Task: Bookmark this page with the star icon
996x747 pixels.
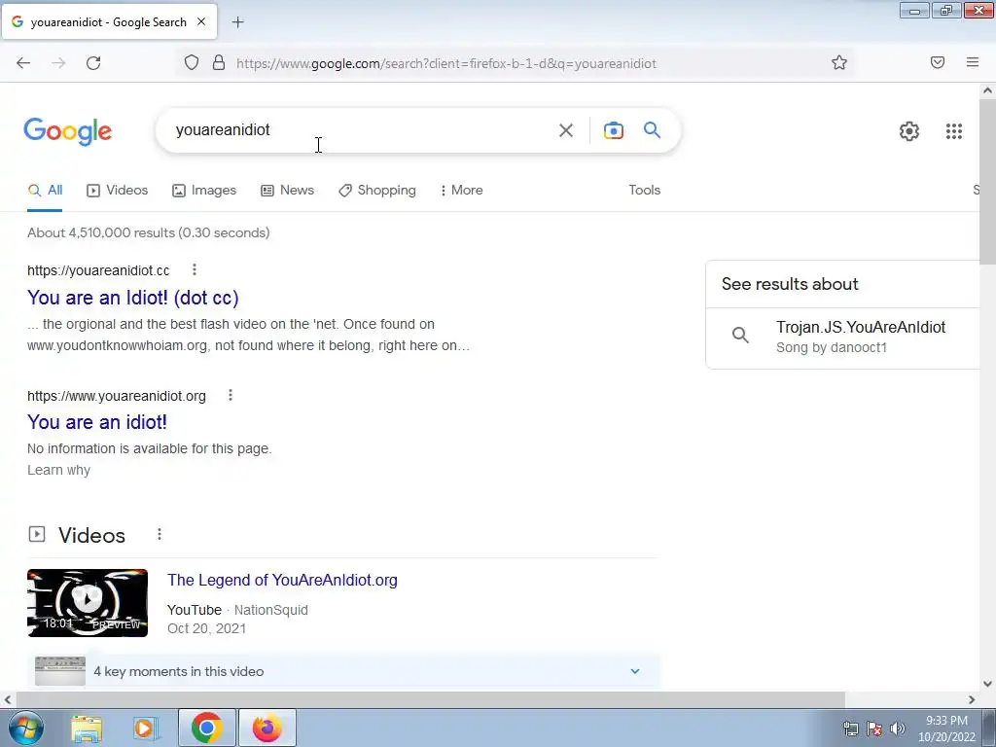Action: 839,62
